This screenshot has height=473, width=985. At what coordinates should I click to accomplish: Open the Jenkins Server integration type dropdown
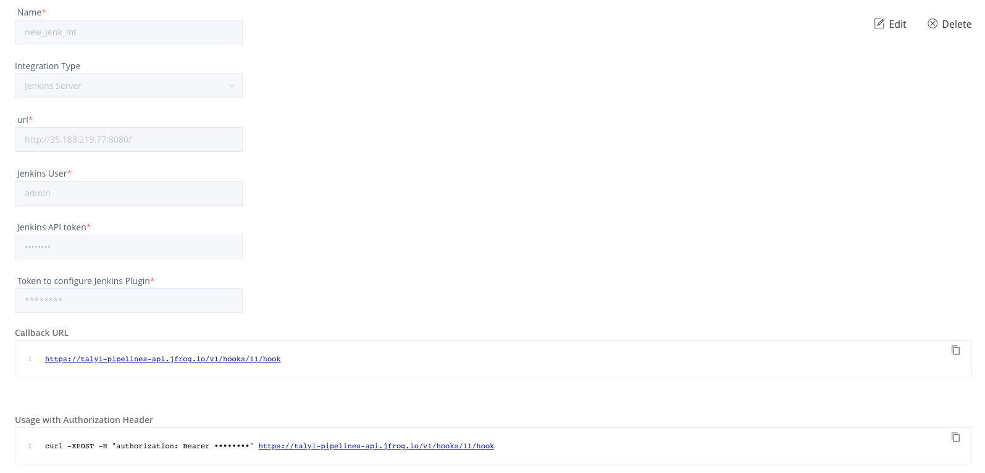pos(128,86)
